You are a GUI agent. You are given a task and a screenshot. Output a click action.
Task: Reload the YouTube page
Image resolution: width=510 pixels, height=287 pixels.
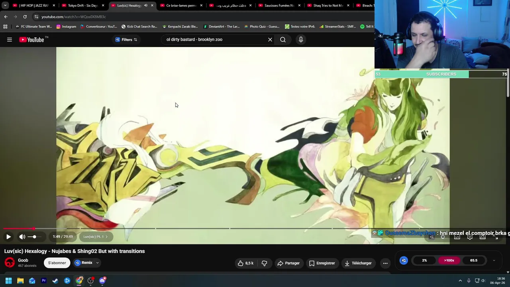point(25,17)
